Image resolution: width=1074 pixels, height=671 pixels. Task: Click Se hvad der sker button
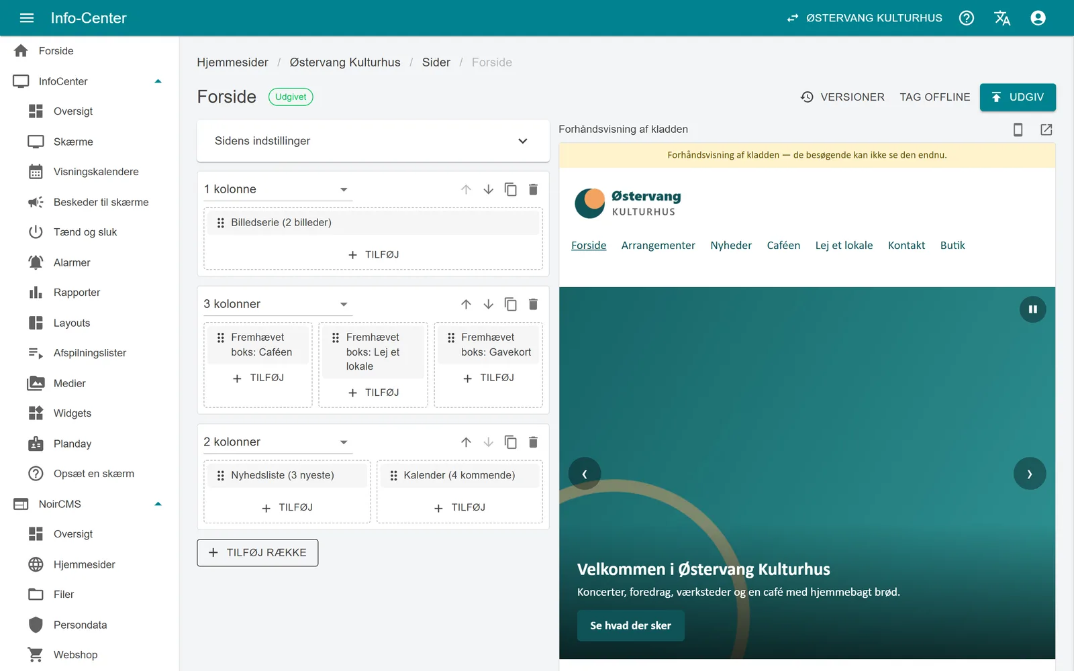point(631,625)
